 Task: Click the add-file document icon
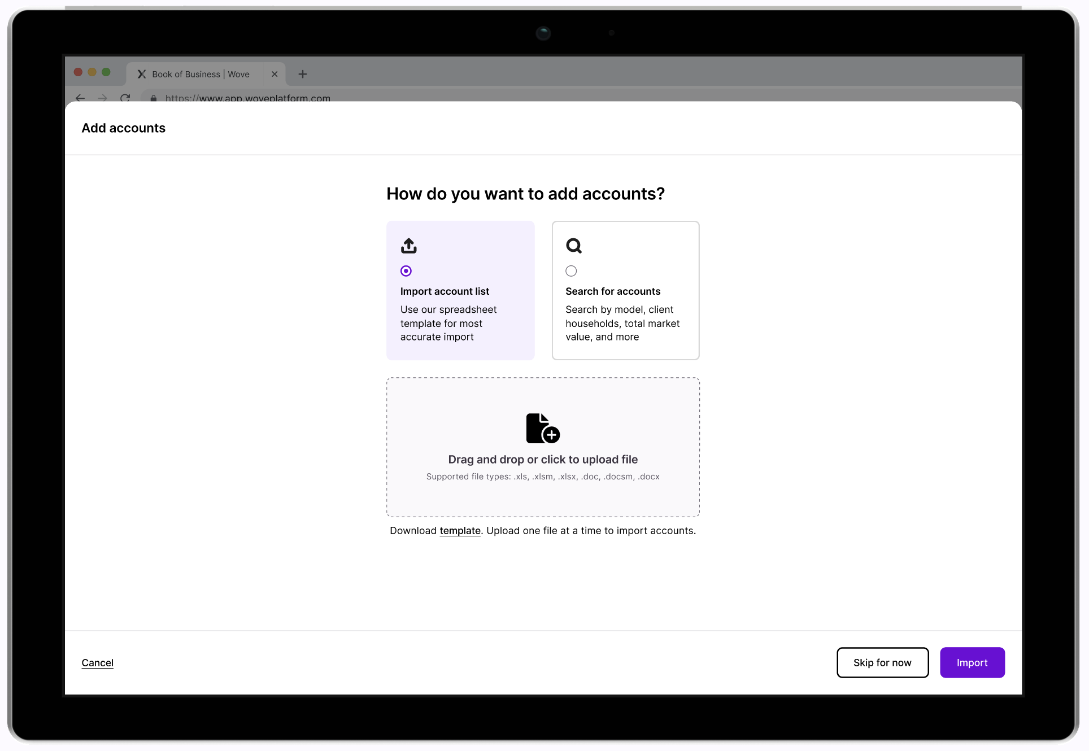[x=542, y=428]
